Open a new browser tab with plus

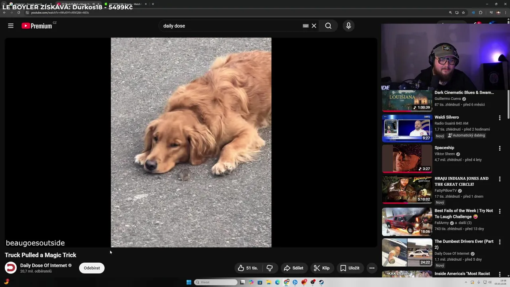coord(153,4)
